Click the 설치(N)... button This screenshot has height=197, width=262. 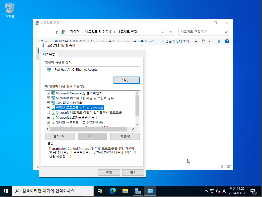(60, 136)
